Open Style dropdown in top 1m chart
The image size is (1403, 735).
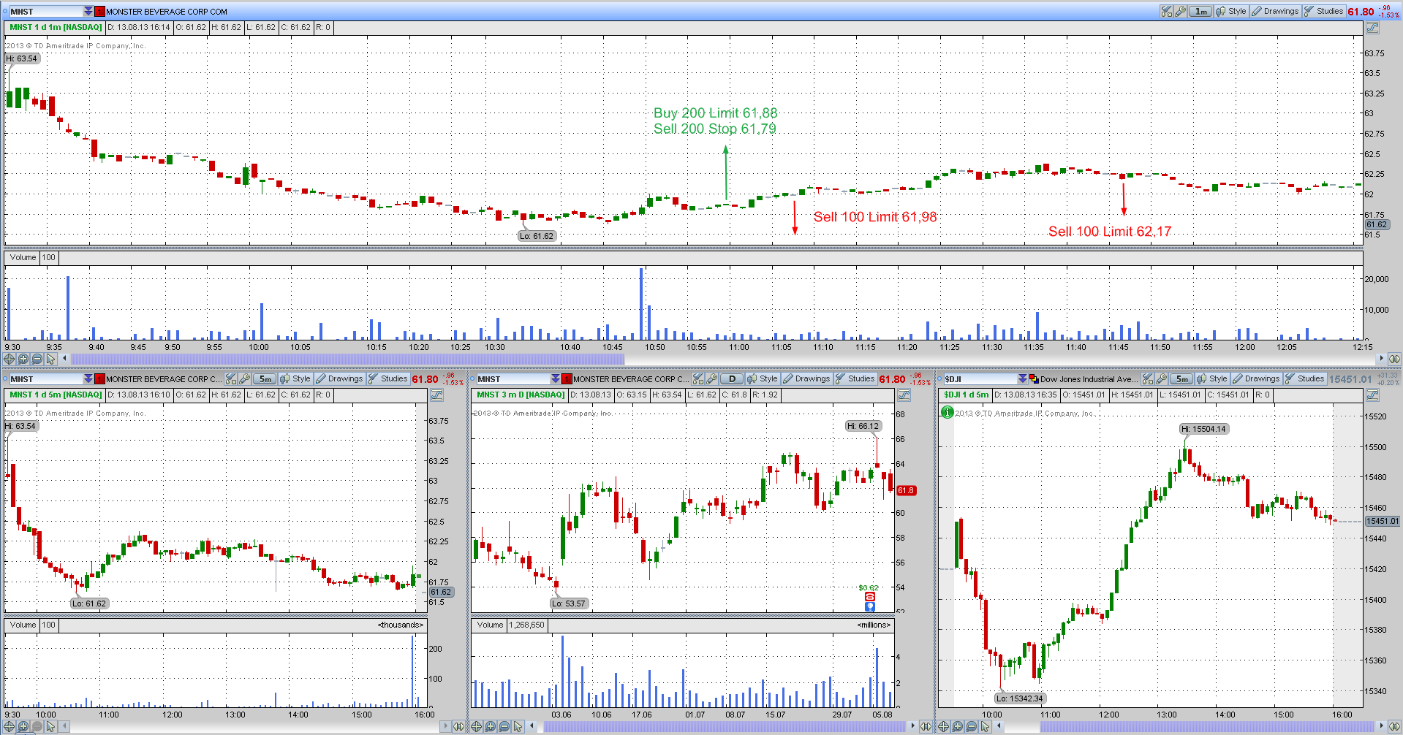(x=1231, y=12)
